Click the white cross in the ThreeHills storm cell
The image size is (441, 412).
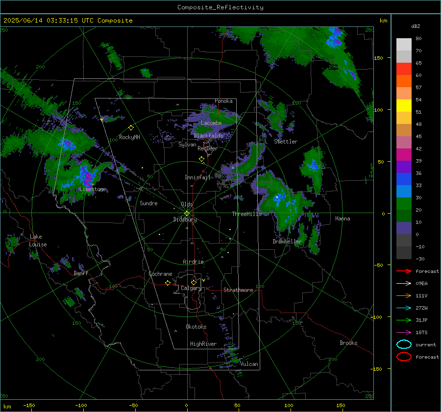click(x=277, y=197)
